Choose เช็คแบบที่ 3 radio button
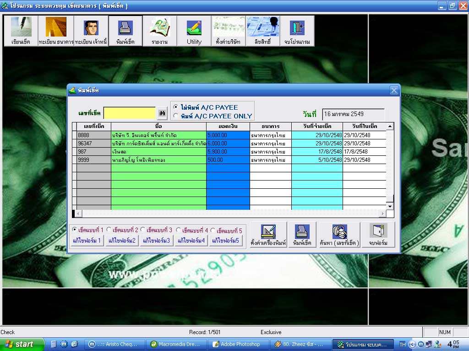The image size is (469, 351). pyautogui.click(x=143, y=230)
